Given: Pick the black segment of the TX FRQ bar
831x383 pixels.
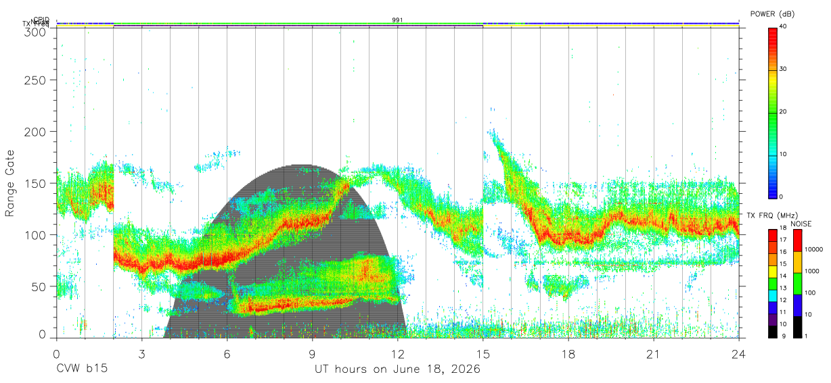Looking at the screenshot, I should [773, 332].
